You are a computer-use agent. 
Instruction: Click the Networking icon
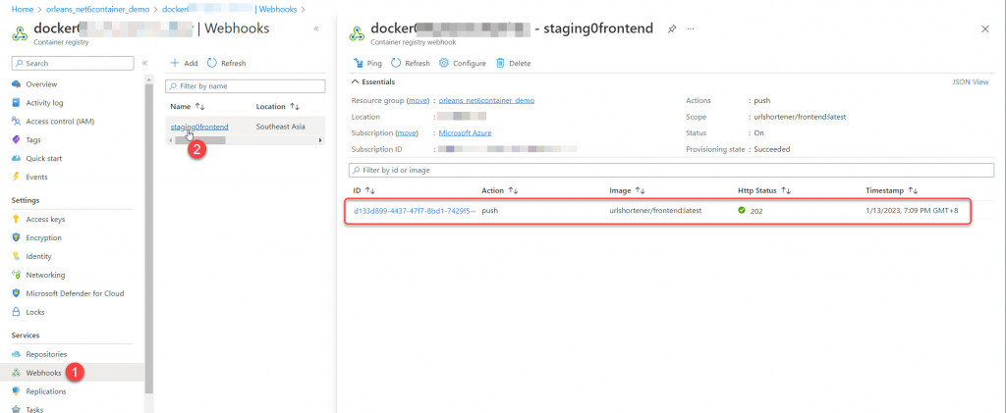(x=17, y=275)
